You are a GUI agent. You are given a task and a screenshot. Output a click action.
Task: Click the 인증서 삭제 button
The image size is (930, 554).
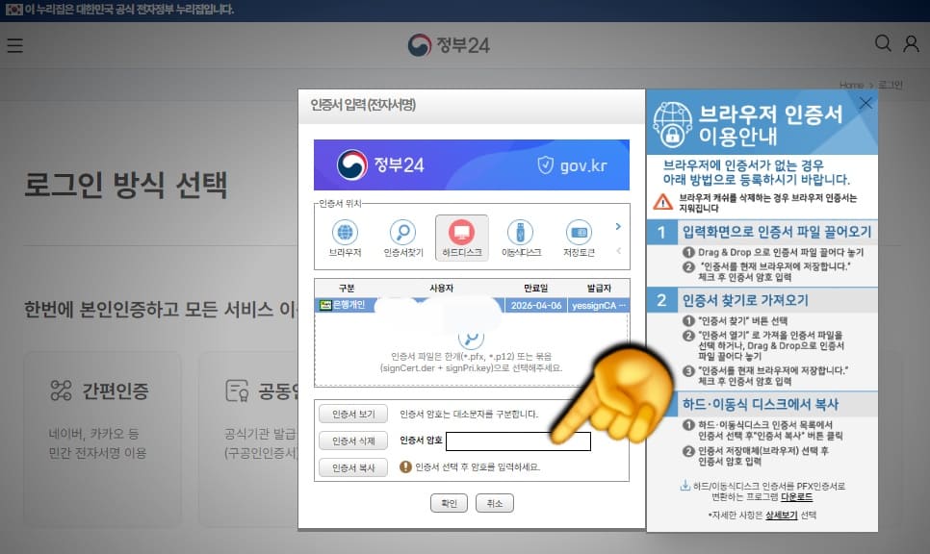(x=352, y=441)
